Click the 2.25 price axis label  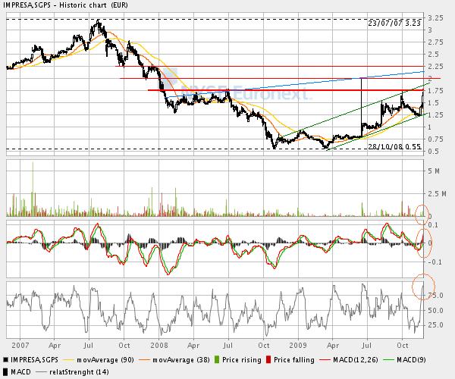point(435,67)
